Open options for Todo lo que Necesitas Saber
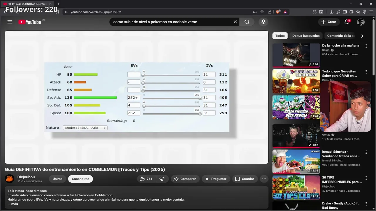The height and width of the screenshot is (211, 376). click(x=366, y=72)
